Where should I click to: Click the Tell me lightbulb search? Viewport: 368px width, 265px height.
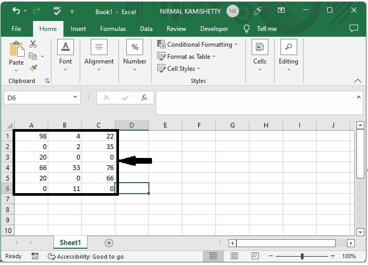point(261,29)
